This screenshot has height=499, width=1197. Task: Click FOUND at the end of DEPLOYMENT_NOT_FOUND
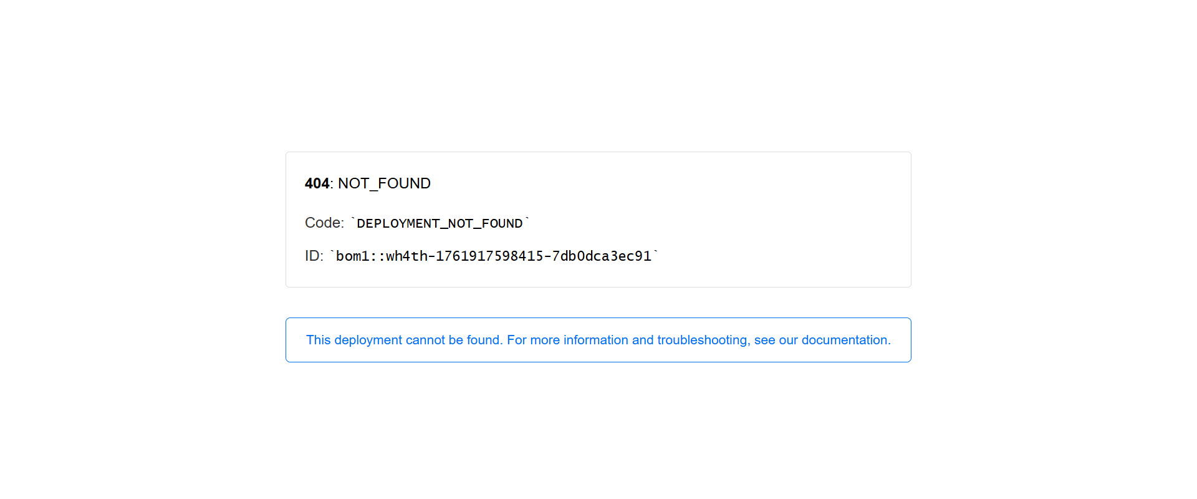[502, 223]
